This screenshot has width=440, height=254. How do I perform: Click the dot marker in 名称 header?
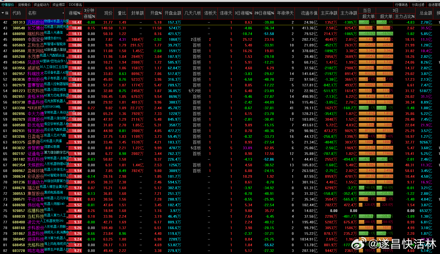coord(63,13)
